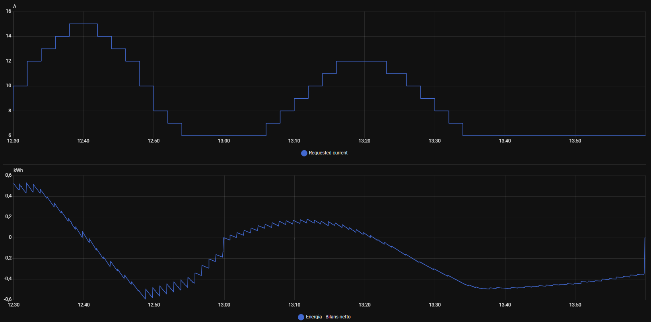Click the 0,6 value on the lower y-axis

coord(8,176)
